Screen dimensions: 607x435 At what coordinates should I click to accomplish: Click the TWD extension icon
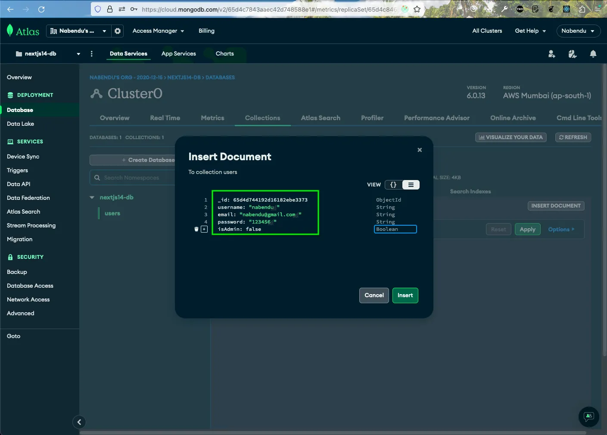[520, 9]
